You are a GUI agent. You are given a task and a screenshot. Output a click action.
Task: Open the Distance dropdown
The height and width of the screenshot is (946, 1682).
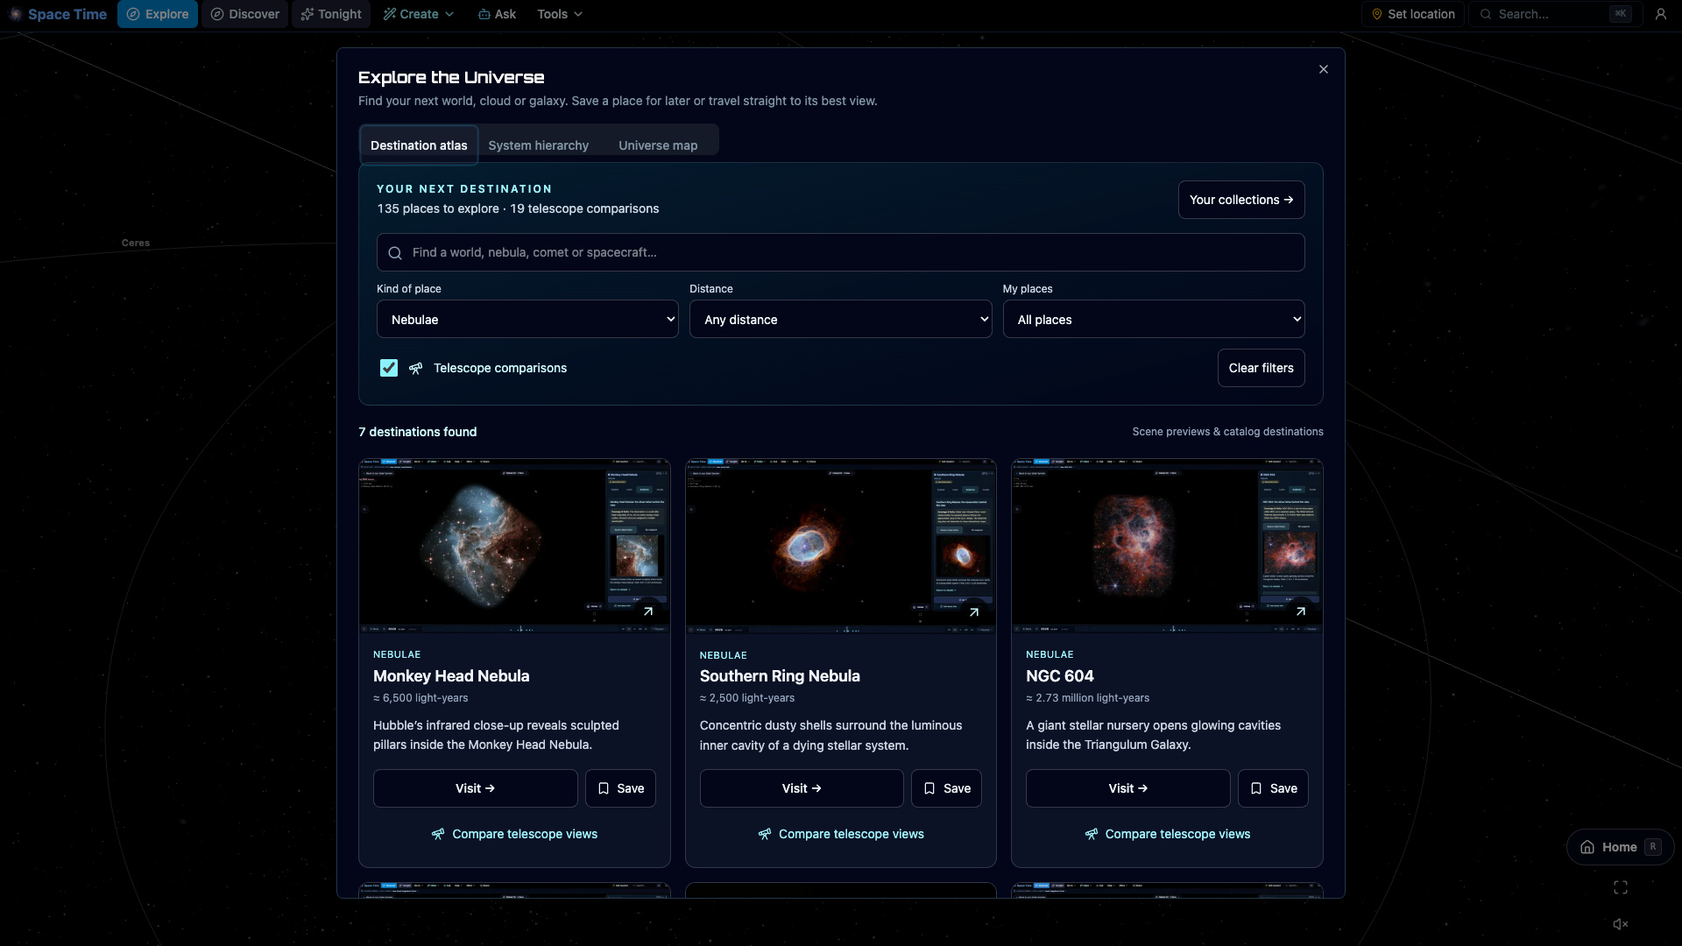841,320
